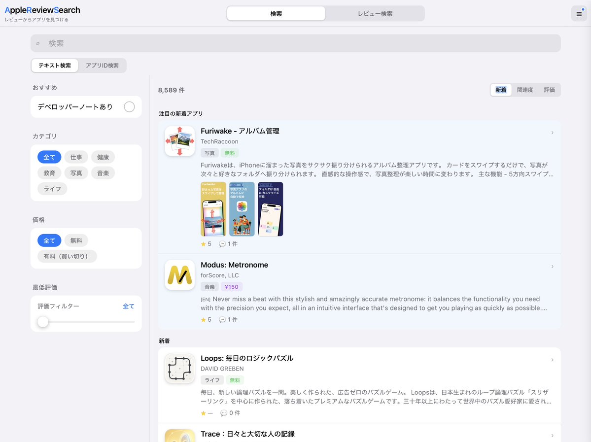The image size is (591, 442).
Task: Click the star rating icon on Furiwake
Action: [x=204, y=244]
